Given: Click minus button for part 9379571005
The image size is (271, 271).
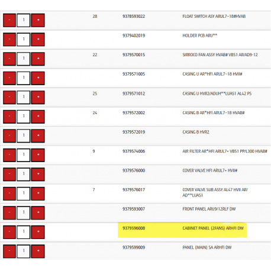Looking at the screenshot, I should (9, 78).
